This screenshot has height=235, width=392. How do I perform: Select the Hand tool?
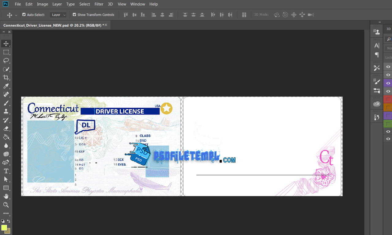[6, 196]
